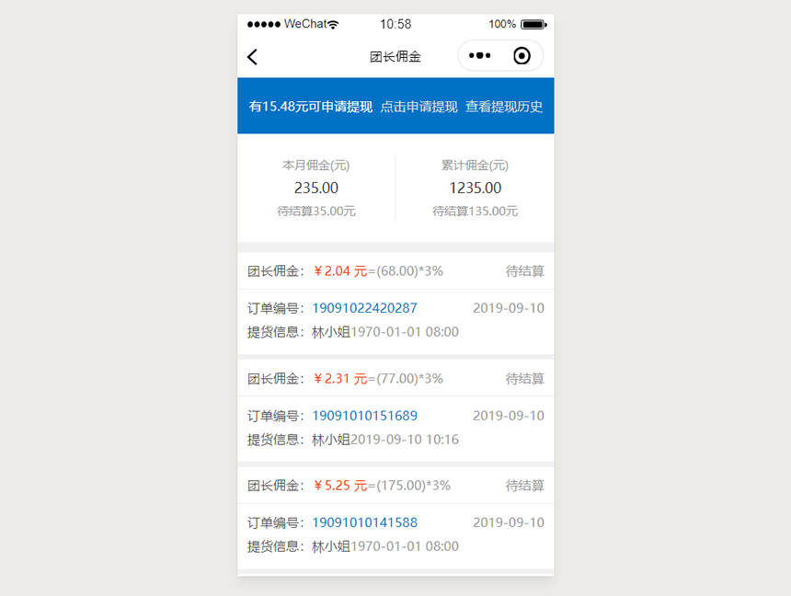
Task: Tap 待结算35.00元 pending amount
Action: 316,211
